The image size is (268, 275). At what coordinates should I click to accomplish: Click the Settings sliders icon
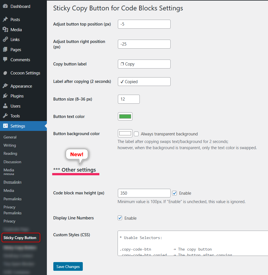point(5,126)
